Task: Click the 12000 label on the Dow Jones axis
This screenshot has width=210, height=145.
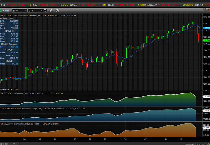Action: click(207, 113)
